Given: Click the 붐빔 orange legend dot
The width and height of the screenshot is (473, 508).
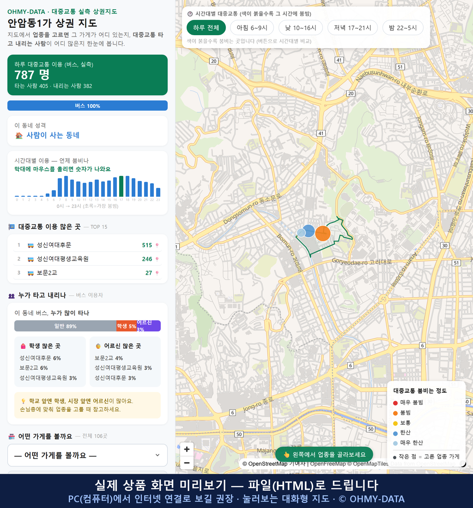Looking at the screenshot, I should 395,413.
